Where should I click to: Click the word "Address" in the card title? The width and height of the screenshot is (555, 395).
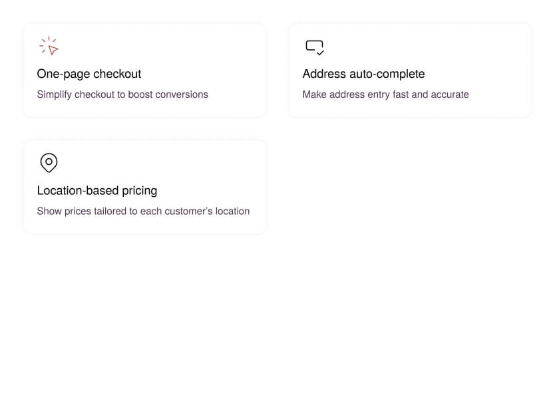(324, 74)
